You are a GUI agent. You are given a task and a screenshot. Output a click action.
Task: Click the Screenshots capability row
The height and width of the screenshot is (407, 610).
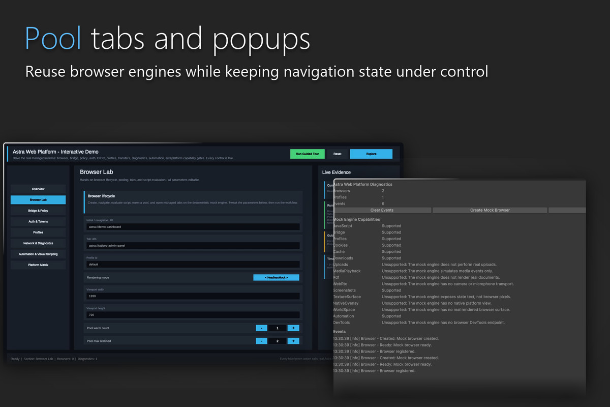[460, 290]
